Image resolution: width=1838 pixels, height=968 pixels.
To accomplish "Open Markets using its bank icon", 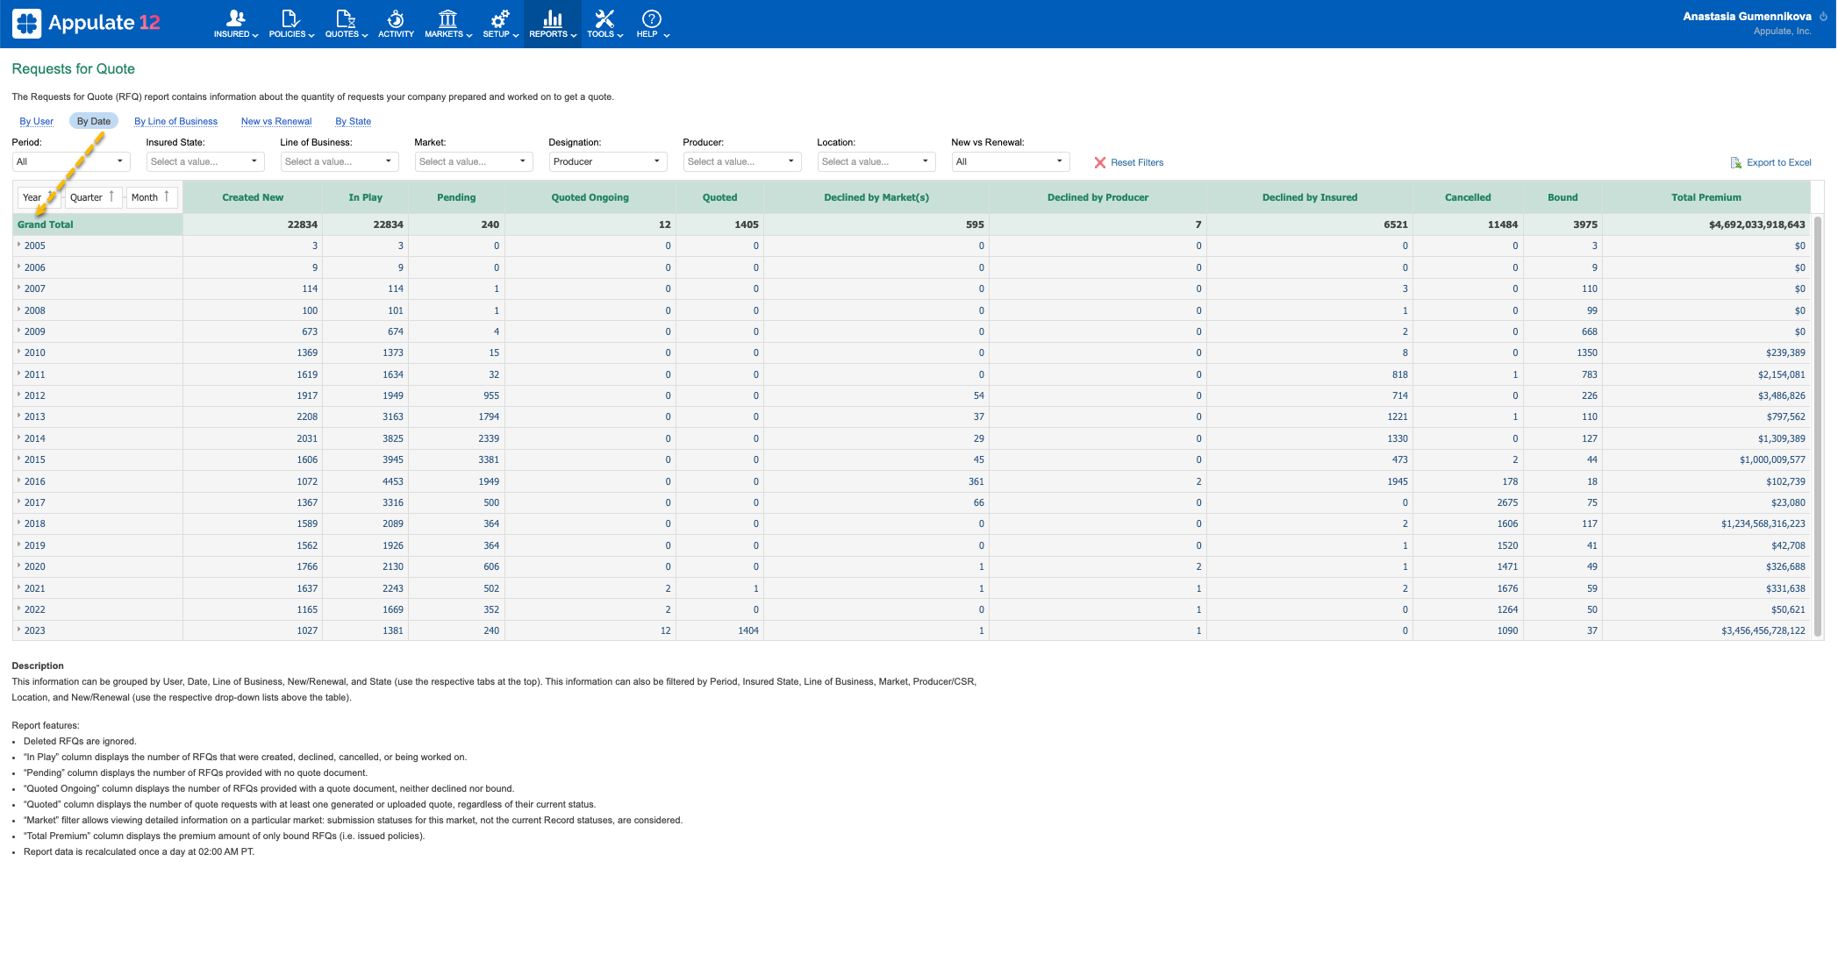I will pos(447,18).
